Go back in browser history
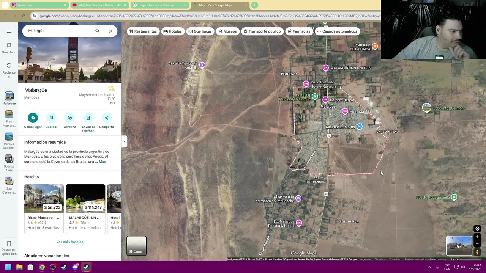 coord(5,16)
